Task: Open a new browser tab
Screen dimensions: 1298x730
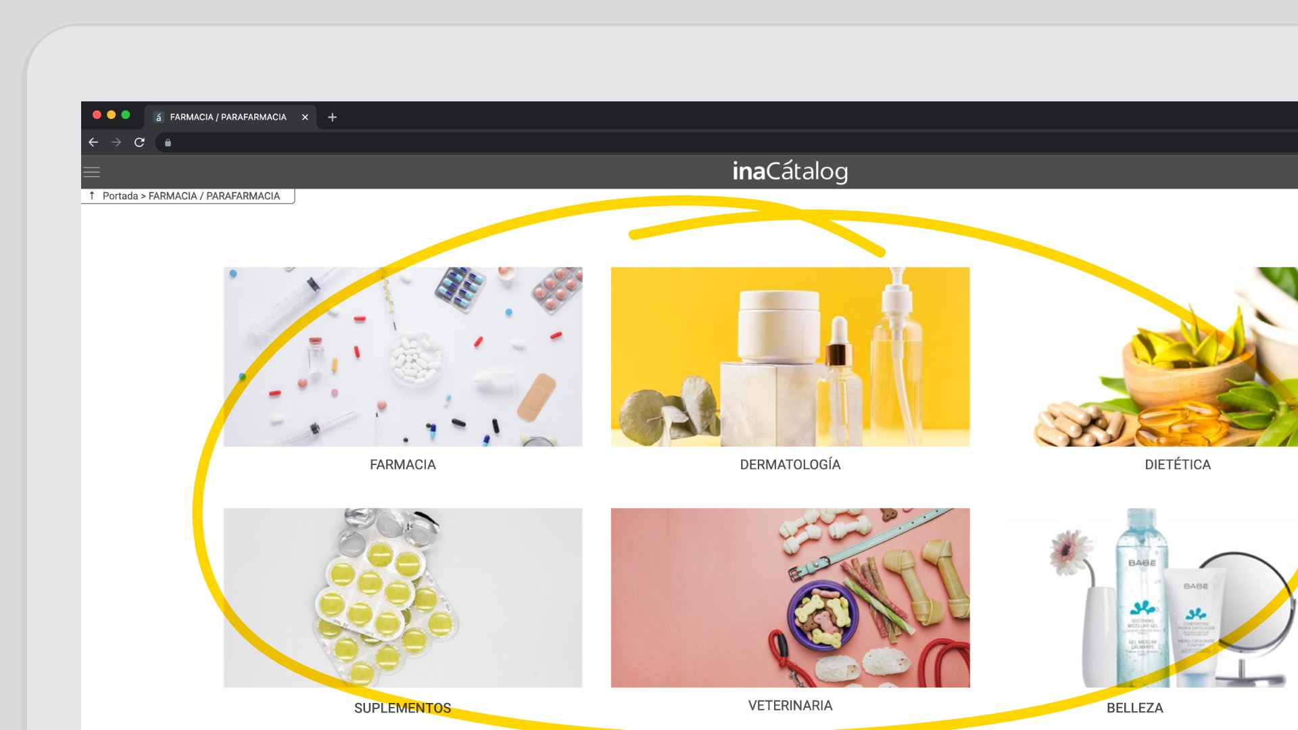Action: pos(332,117)
